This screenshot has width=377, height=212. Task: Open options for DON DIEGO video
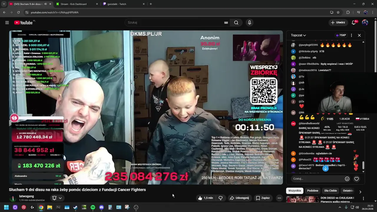pos(363,198)
